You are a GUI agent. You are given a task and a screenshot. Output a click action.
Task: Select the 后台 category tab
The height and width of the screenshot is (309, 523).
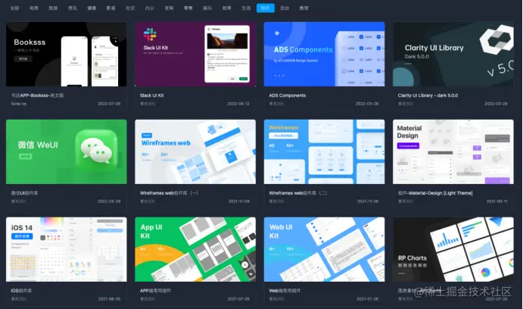pos(285,8)
